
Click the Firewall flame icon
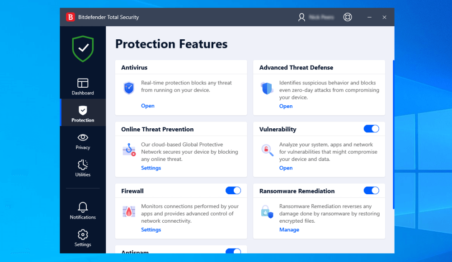point(129,211)
